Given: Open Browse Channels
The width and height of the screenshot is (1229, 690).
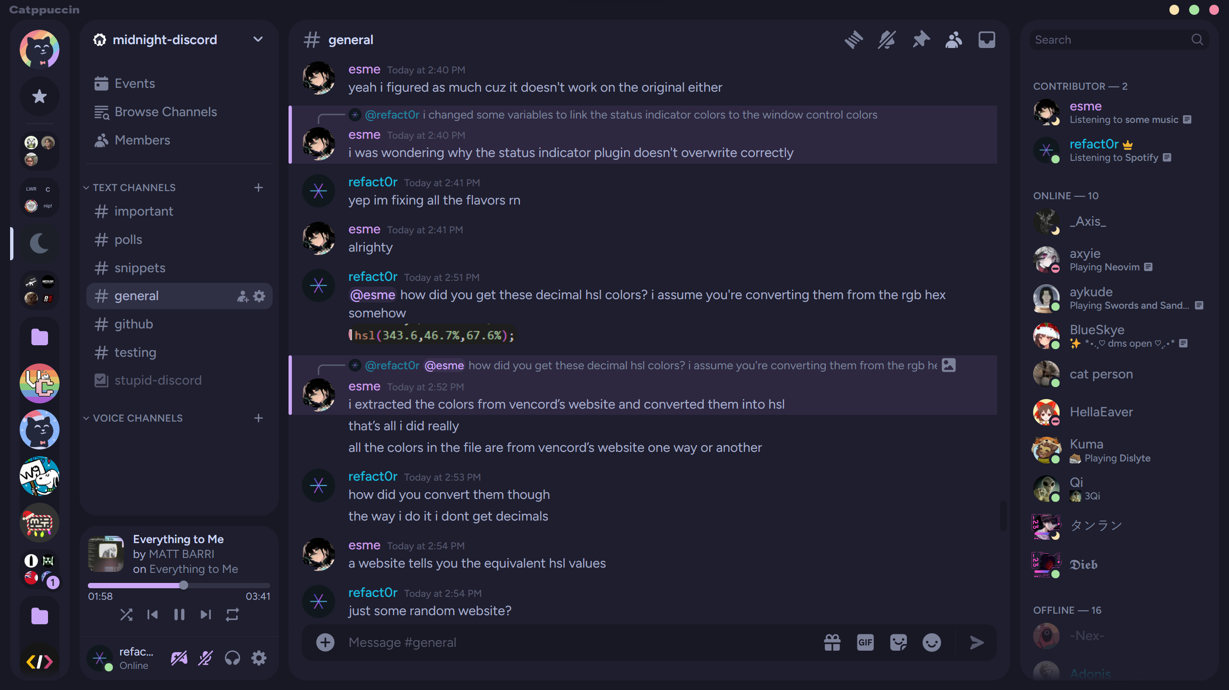Looking at the screenshot, I should click(x=165, y=112).
